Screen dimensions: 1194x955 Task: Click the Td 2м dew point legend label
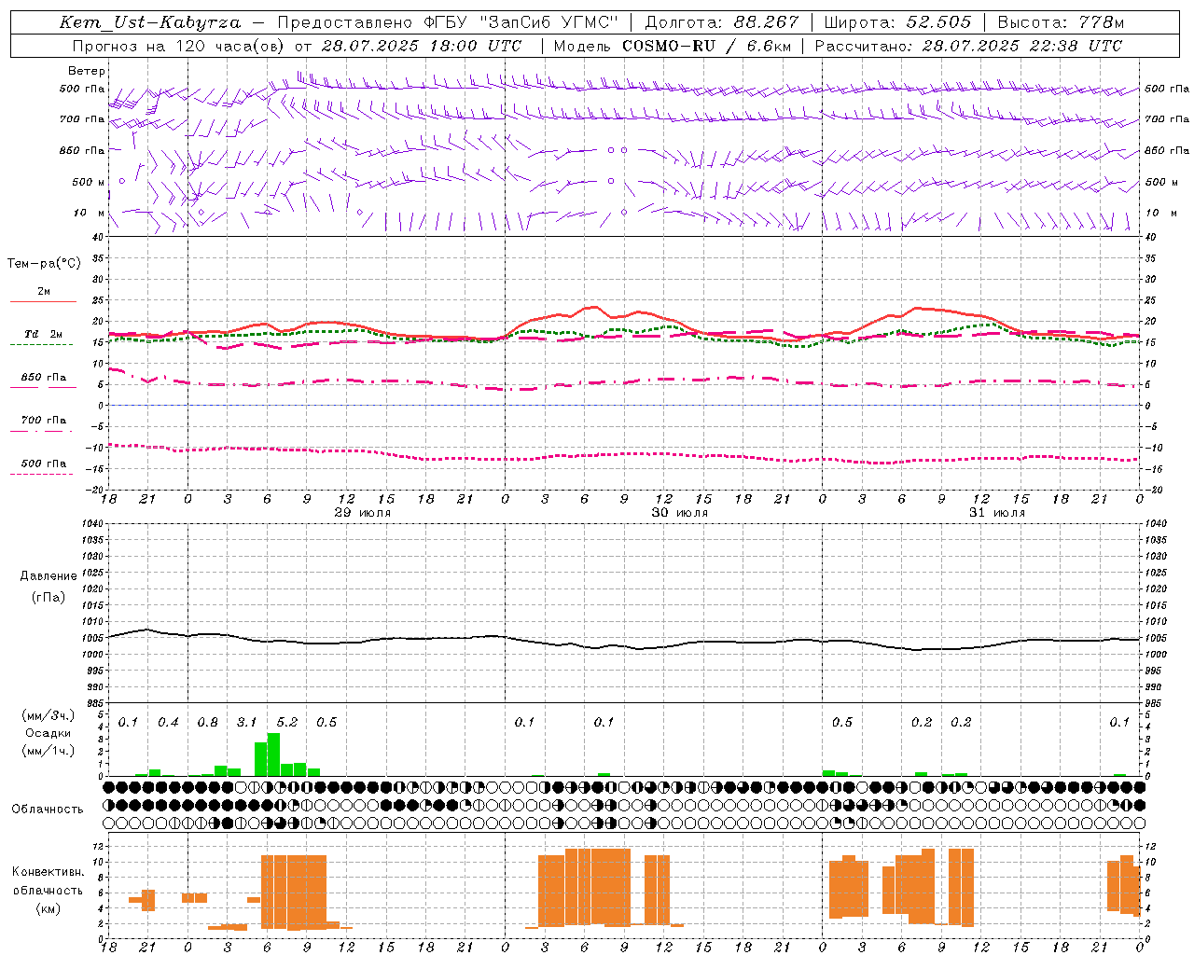[44, 334]
